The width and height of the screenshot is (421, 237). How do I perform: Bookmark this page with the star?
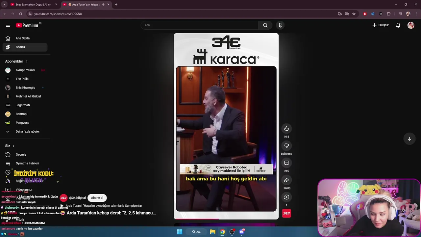354,14
